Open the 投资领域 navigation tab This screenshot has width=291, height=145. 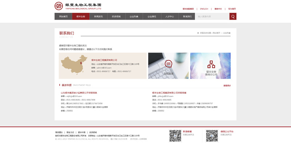(x=116, y=16)
